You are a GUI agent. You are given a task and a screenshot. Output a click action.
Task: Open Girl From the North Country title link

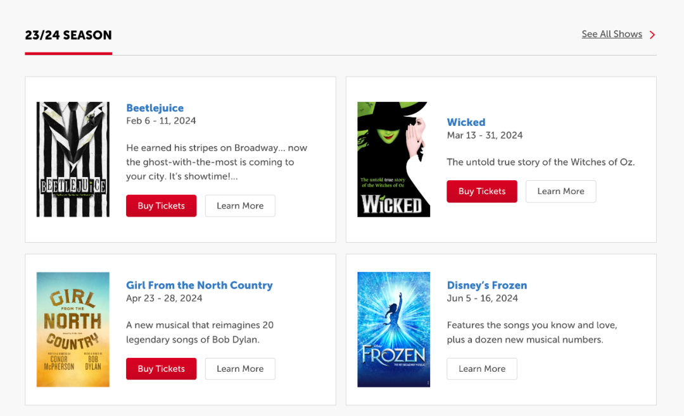coord(199,285)
